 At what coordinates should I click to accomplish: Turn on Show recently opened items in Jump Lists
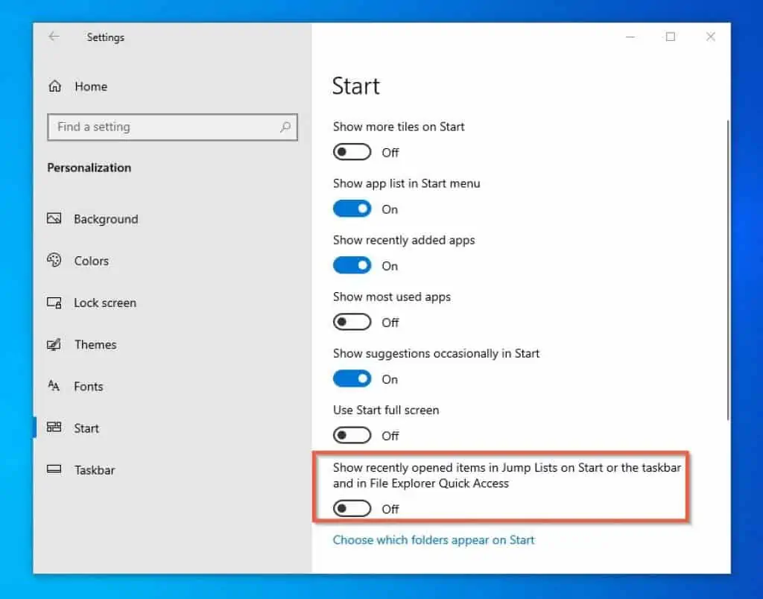click(x=352, y=508)
